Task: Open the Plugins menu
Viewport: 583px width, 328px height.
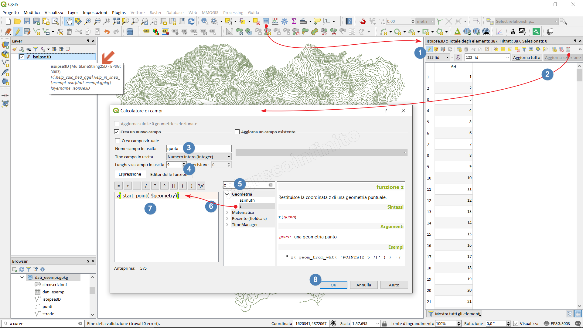Action: coord(119,12)
